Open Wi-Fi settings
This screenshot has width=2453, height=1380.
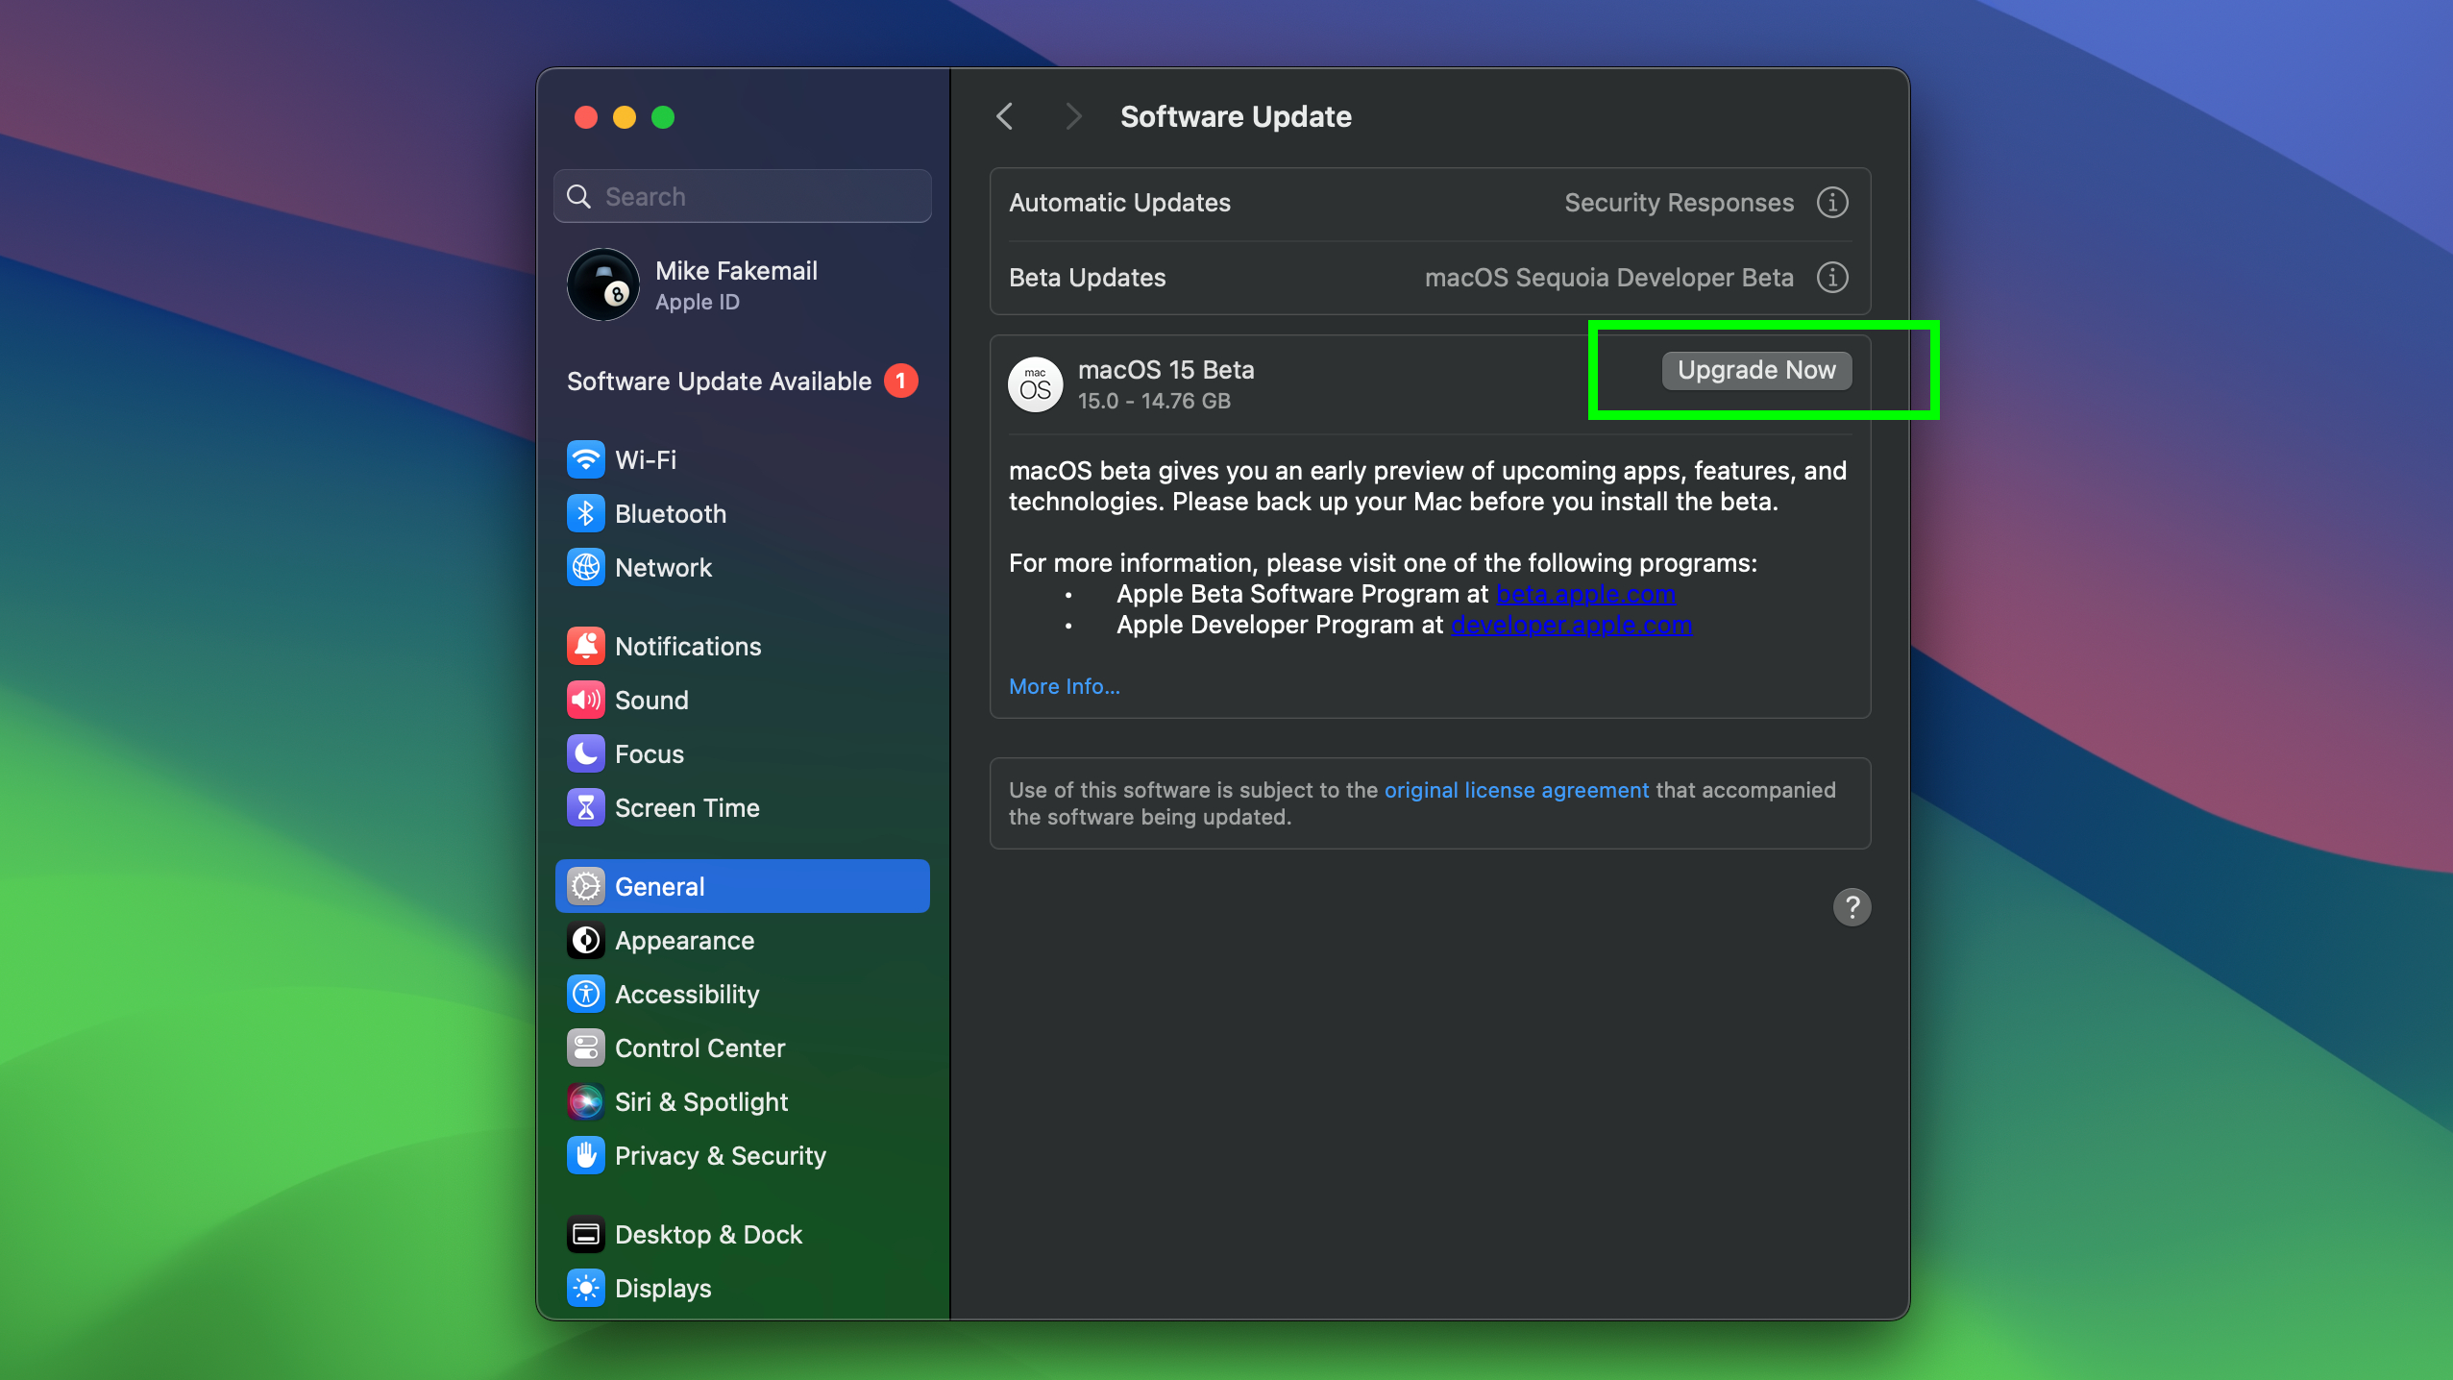[645, 459]
